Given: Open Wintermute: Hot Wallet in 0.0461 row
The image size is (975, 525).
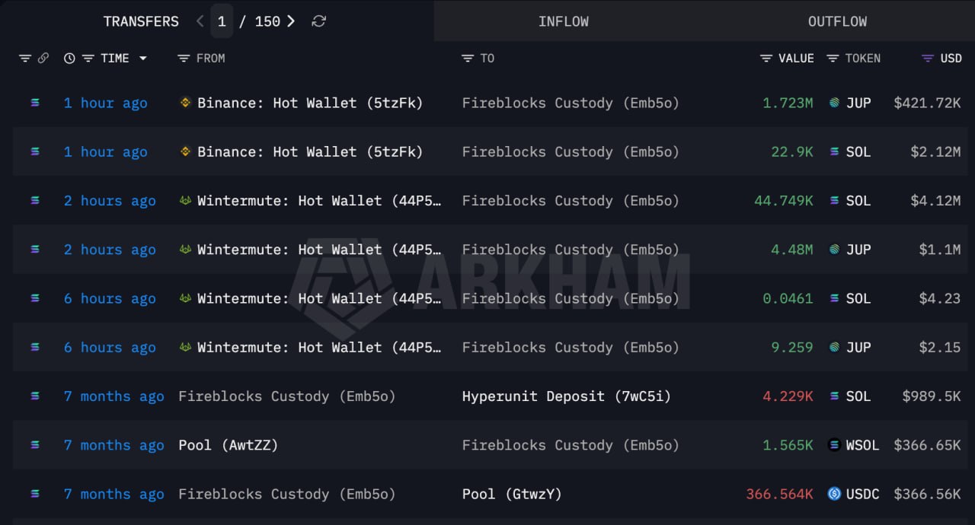Looking at the screenshot, I should coord(319,298).
